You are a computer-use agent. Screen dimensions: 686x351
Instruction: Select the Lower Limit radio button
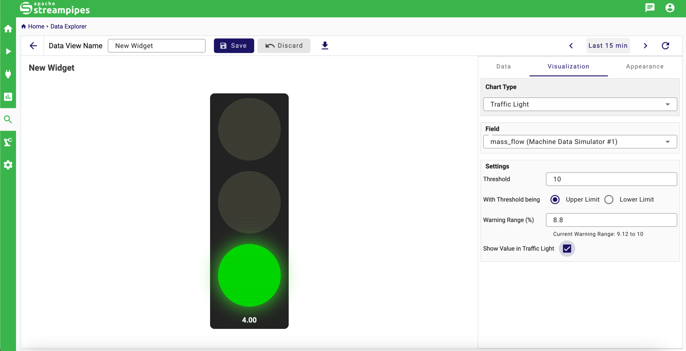pyautogui.click(x=609, y=200)
